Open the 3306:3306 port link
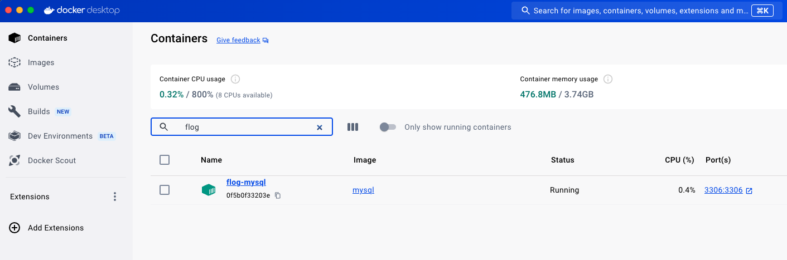Image resolution: width=787 pixels, height=260 pixels. (x=723, y=190)
